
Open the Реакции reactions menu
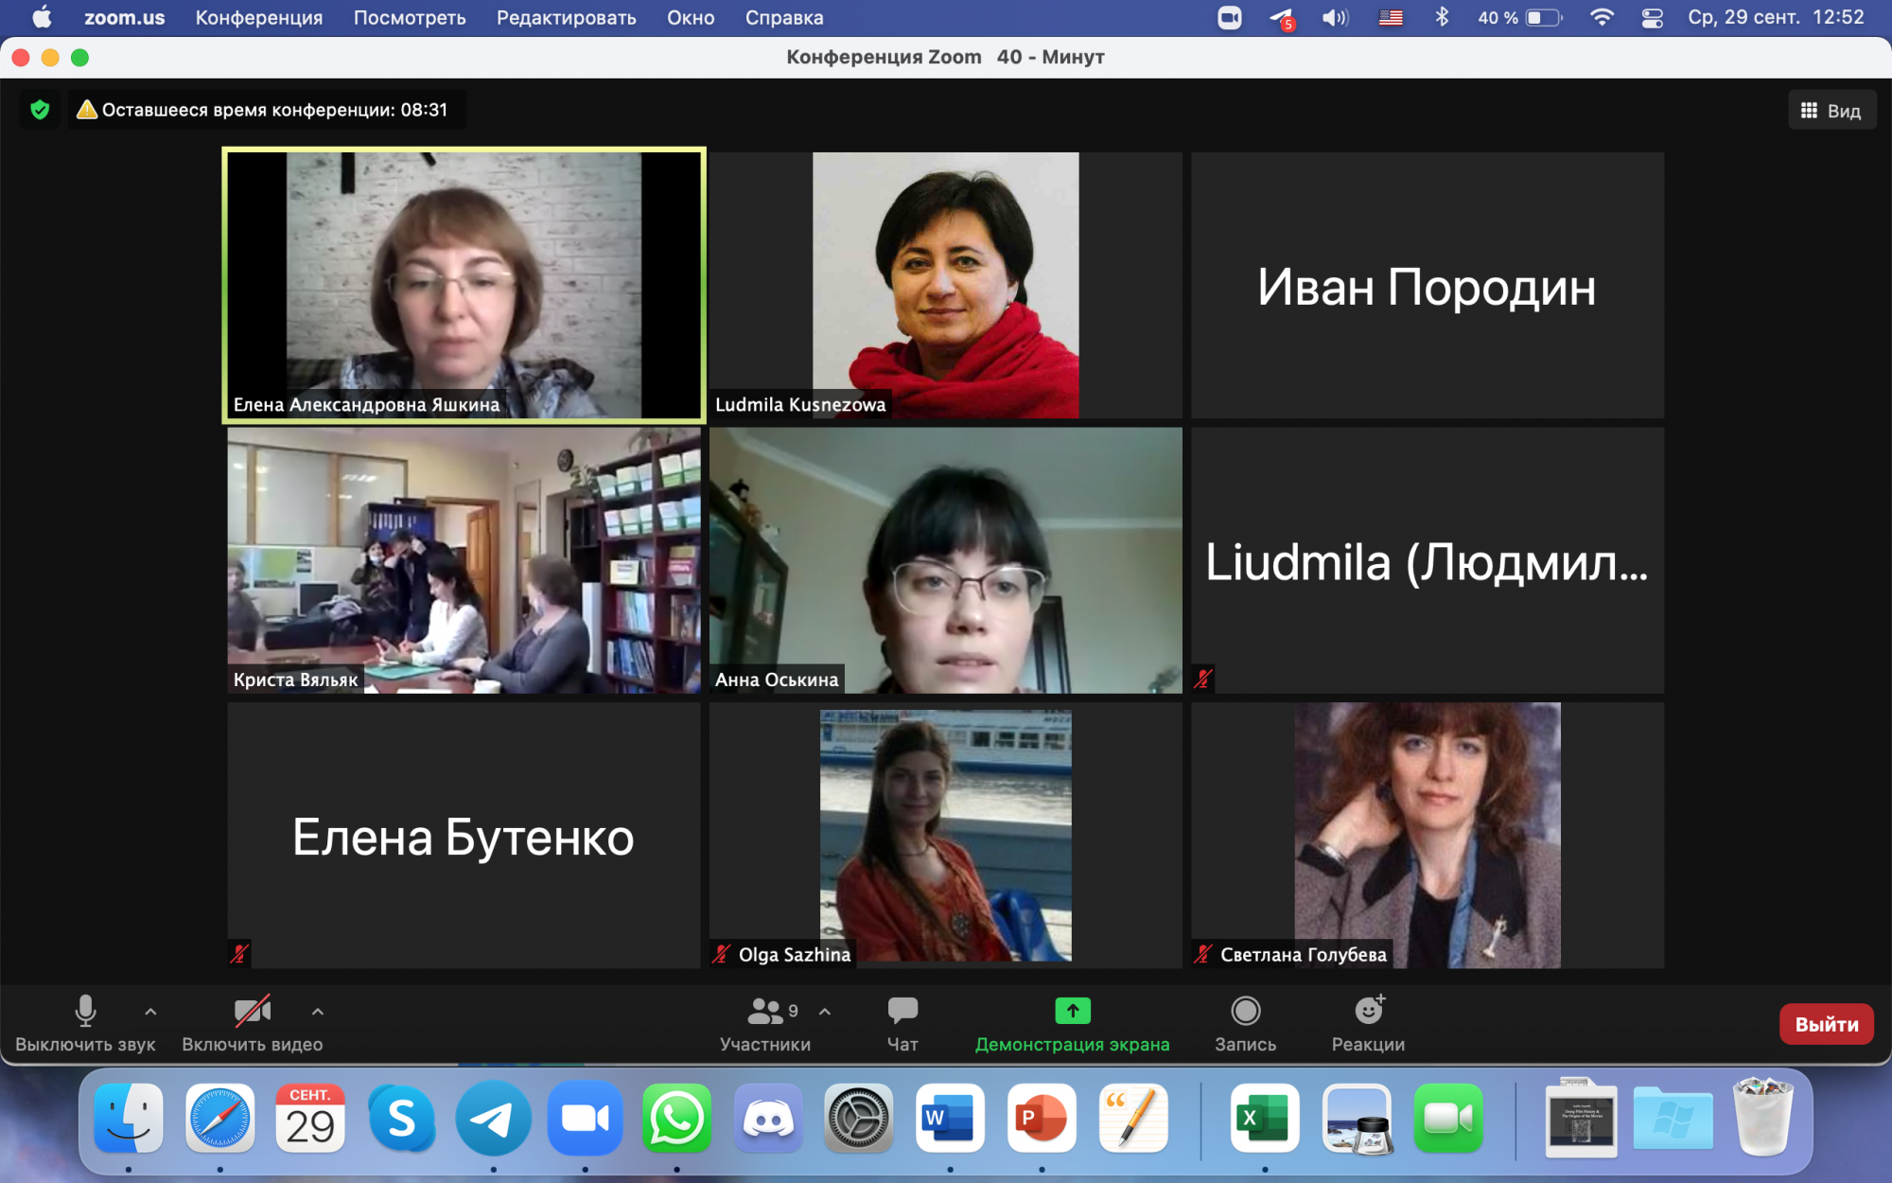[x=1368, y=1024]
